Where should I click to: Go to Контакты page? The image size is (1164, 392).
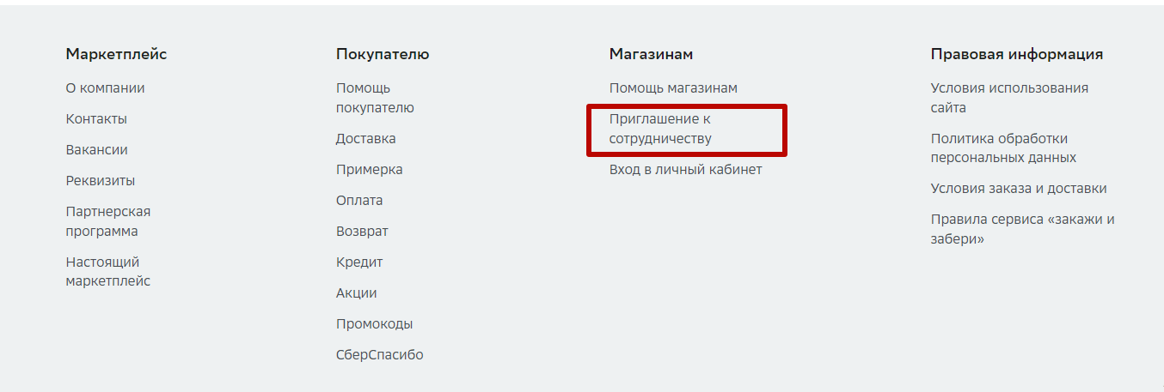(96, 118)
